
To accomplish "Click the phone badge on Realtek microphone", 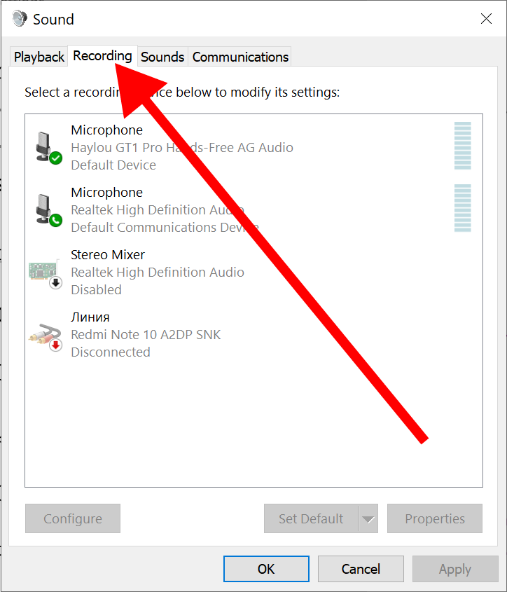I will click(x=55, y=220).
